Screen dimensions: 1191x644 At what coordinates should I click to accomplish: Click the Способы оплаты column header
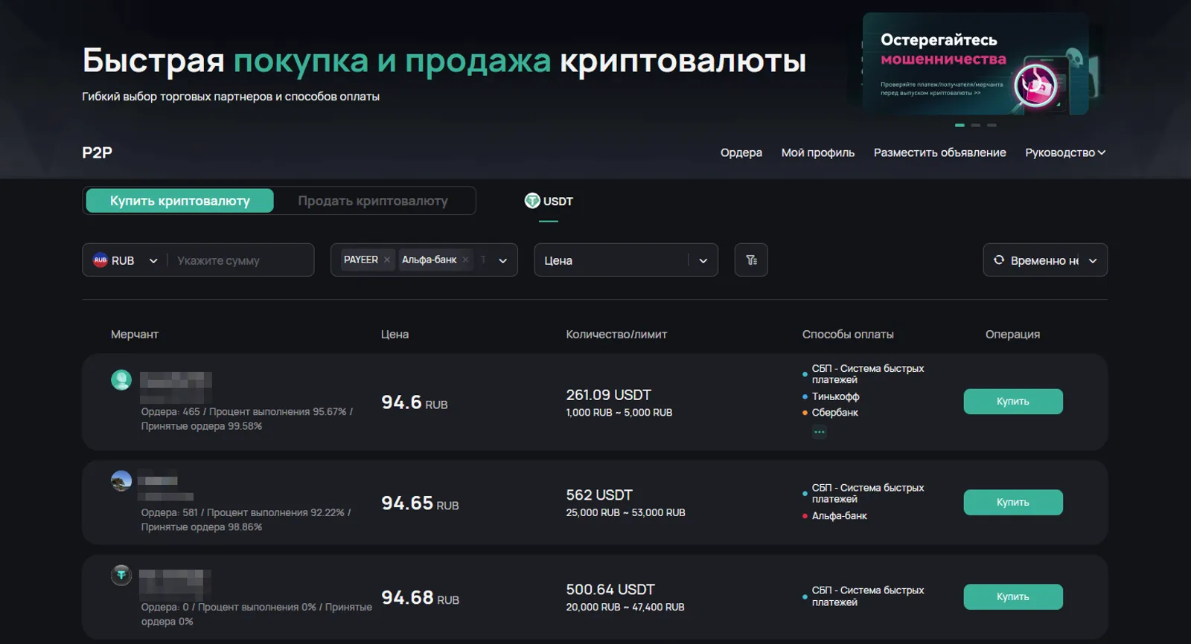tap(848, 335)
